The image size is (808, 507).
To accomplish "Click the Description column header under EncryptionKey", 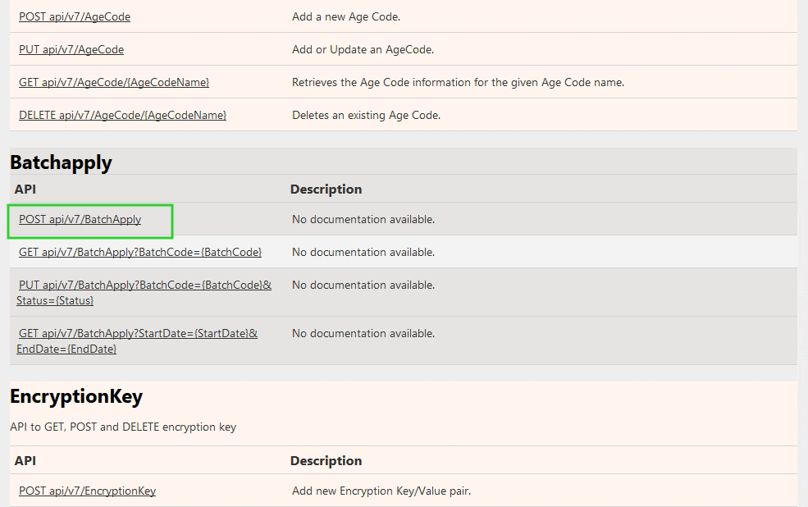I will pyautogui.click(x=326, y=460).
